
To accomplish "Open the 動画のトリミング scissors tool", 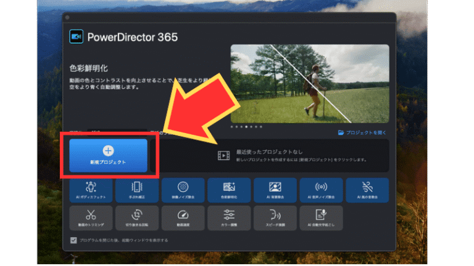I will pos(91,218).
